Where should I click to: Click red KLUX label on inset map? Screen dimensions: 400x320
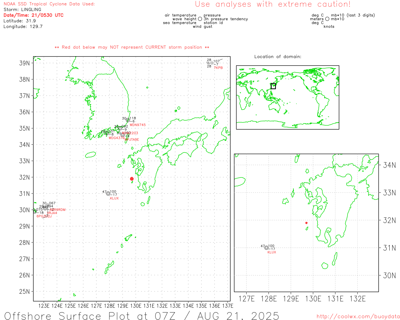click(272, 252)
